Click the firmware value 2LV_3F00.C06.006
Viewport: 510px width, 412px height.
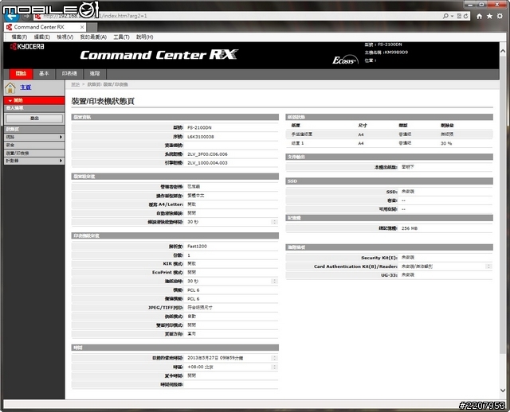[x=207, y=154]
